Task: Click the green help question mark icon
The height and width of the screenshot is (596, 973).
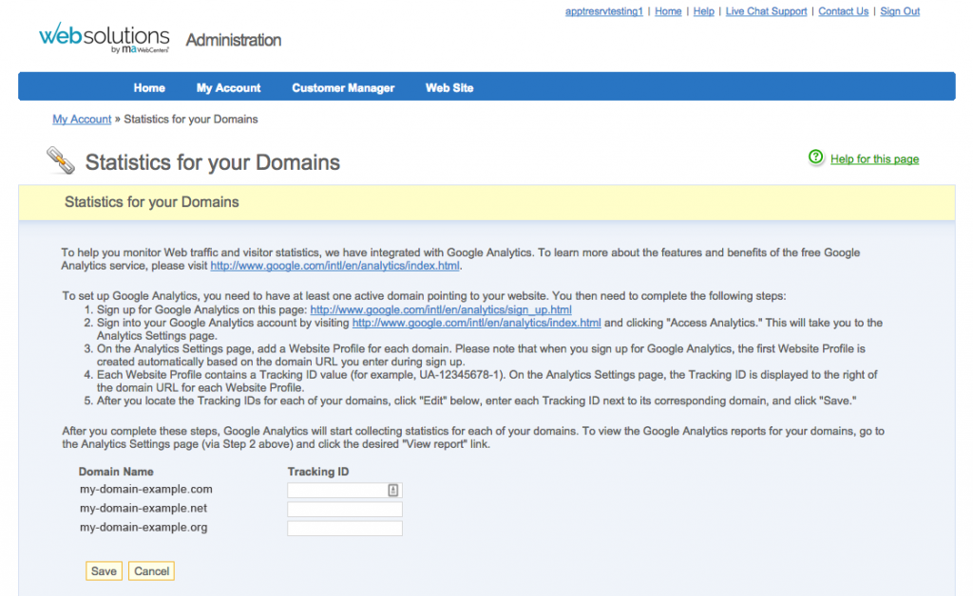Action: coord(815,158)
